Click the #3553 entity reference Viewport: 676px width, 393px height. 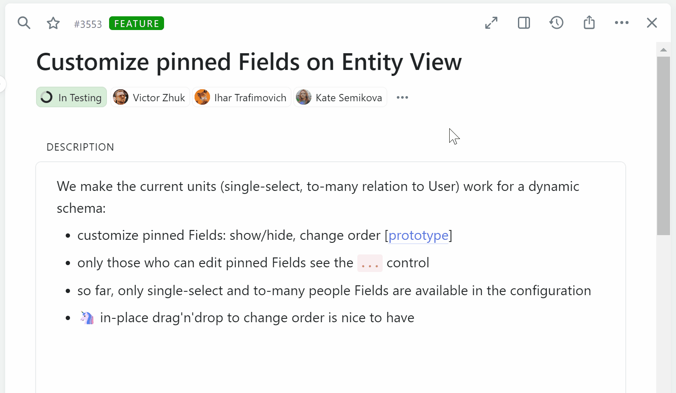click(88, 24)
